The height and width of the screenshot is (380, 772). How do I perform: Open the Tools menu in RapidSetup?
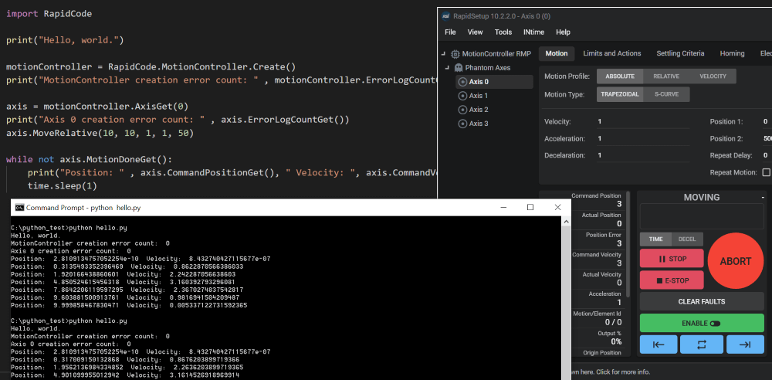pyautogui.click(x=503, y=32)
